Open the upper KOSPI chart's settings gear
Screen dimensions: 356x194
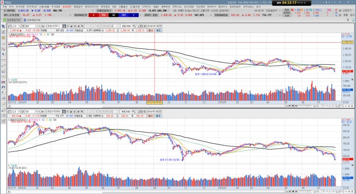coord(145,26)
